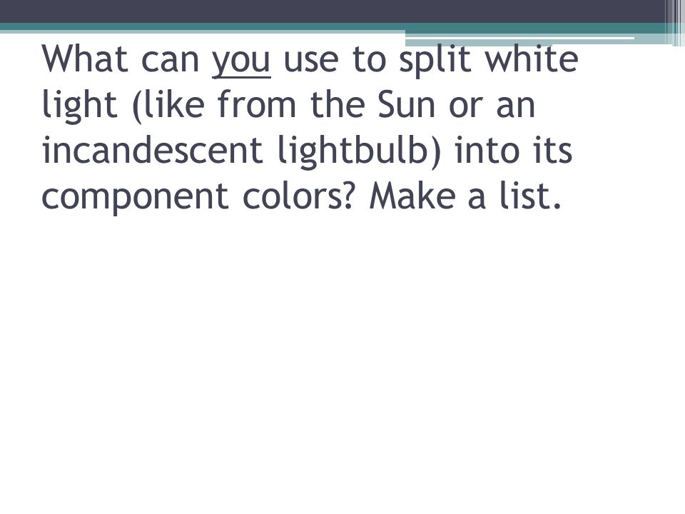Select the word "incandescent"

pyautogui.click(x=153, y=149)
